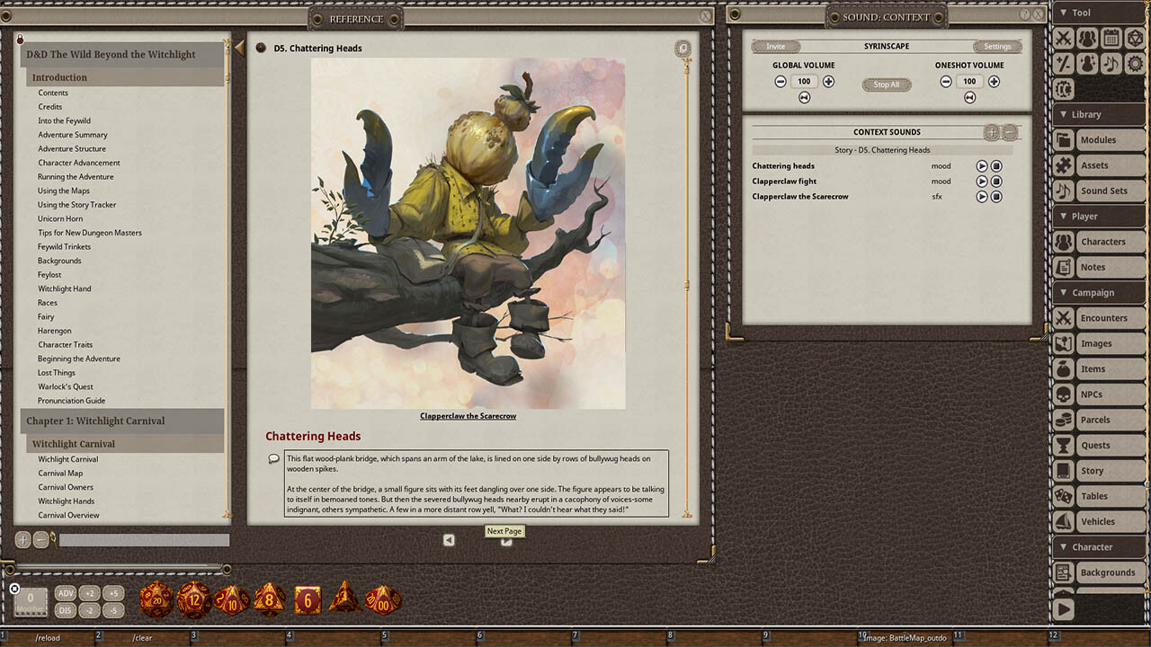Open Options via the gear icon
Screen dimensions: 1151x647
pos(1134,63)
